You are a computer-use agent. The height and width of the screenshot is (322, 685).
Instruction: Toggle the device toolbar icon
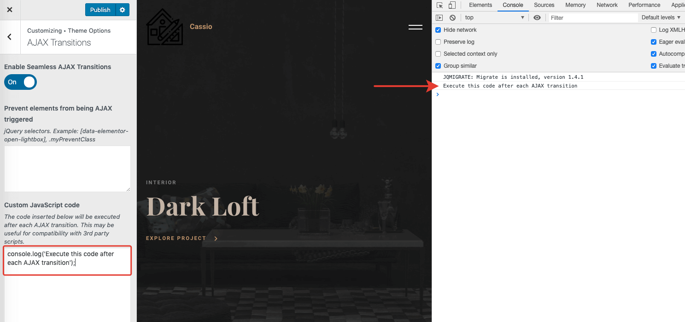click(452, 5)
